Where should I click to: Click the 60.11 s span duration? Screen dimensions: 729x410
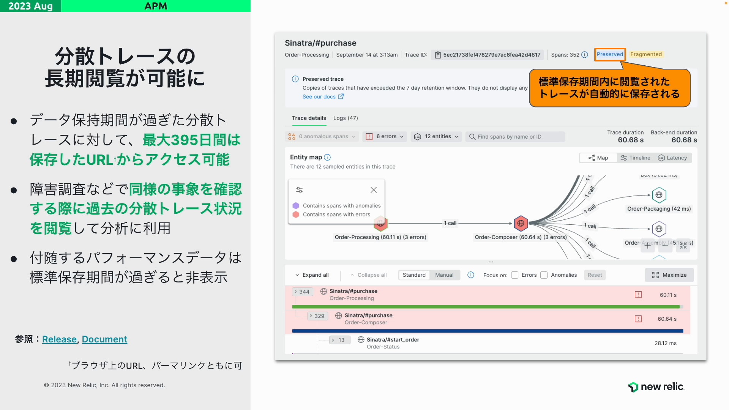point(668,295)
